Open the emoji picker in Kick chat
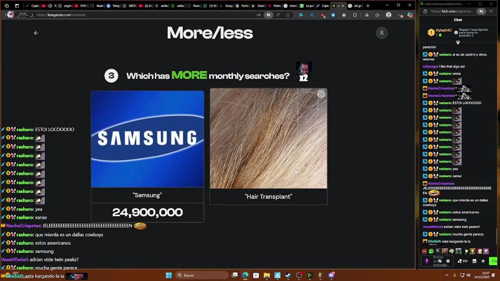The image size is (500, 281). (x=448, y=261)
